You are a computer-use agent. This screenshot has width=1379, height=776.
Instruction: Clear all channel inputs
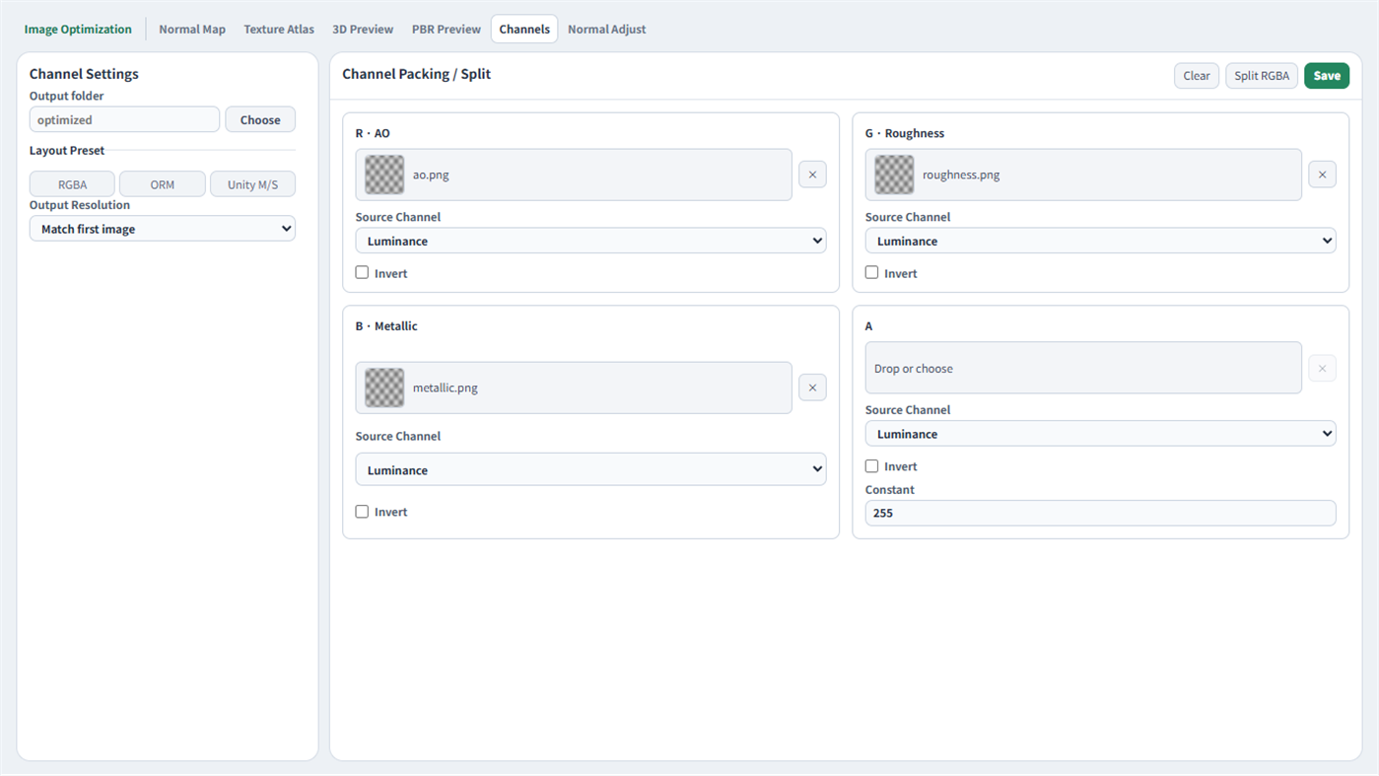pos(1197,76)
